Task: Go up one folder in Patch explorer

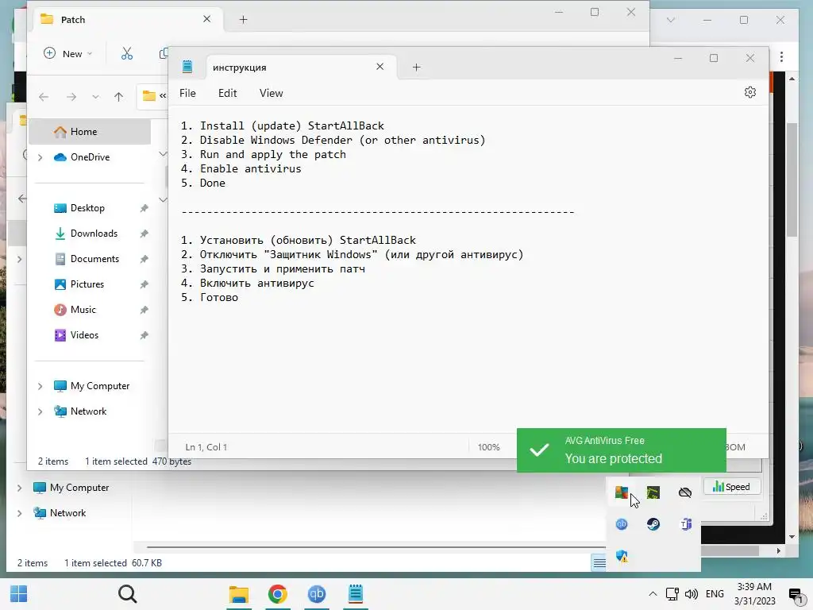Action: click(119, 96)
